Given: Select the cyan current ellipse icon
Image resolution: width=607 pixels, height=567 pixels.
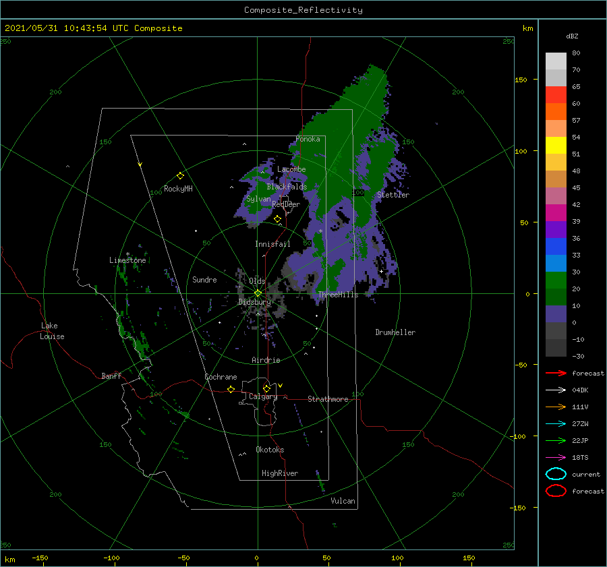Looking at the screenshot, I should point(556,474).
